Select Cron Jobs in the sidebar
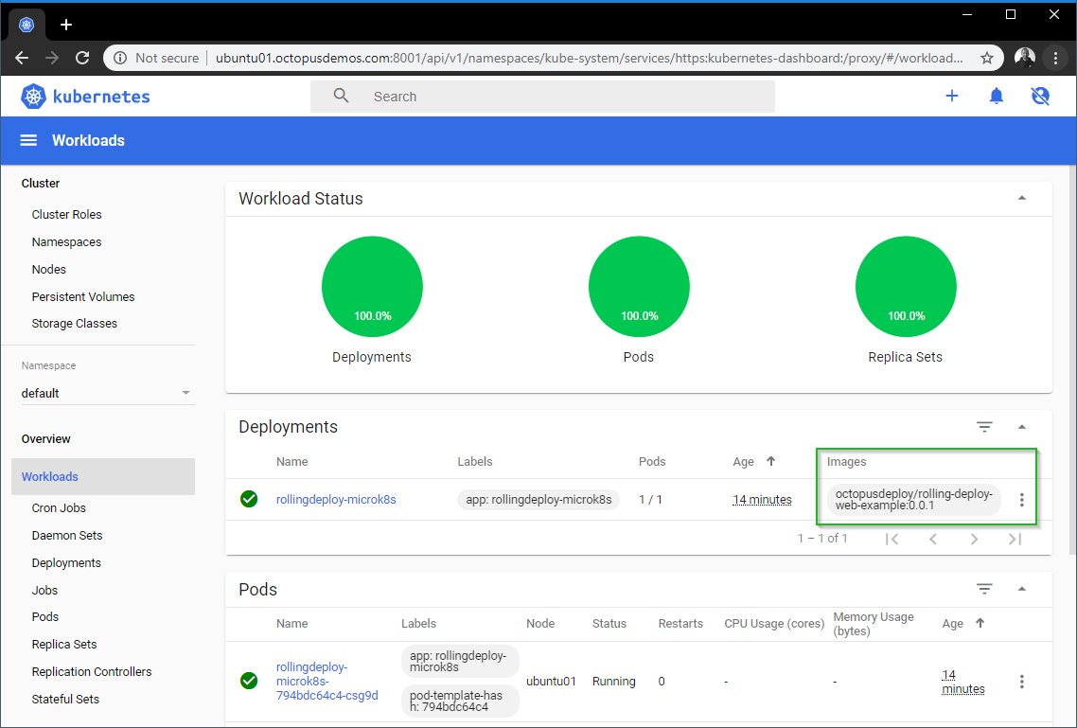 pyautogui.click(x=59, y=508)
